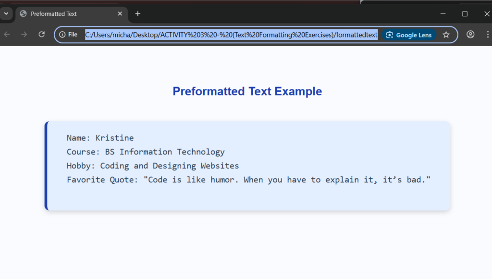Search the page with Google Lens
The image size is (492, 279).
pyautogui.click(x=409, y=35)
